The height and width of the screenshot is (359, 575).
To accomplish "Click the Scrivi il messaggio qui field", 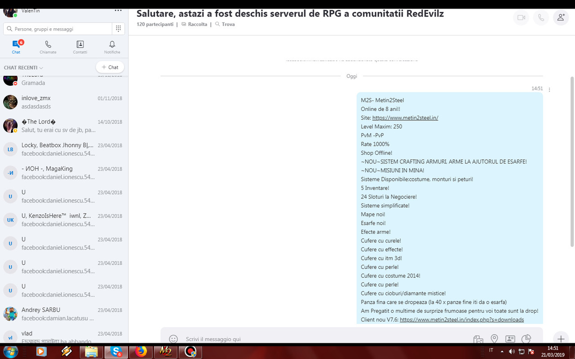I will (323, 339).
